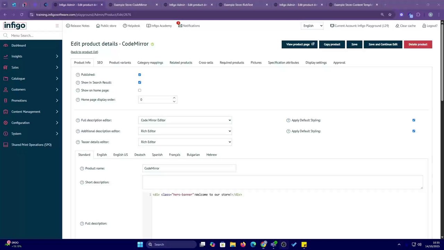Open help icon beside Short description
444x250 pixels.
point(82,182)
